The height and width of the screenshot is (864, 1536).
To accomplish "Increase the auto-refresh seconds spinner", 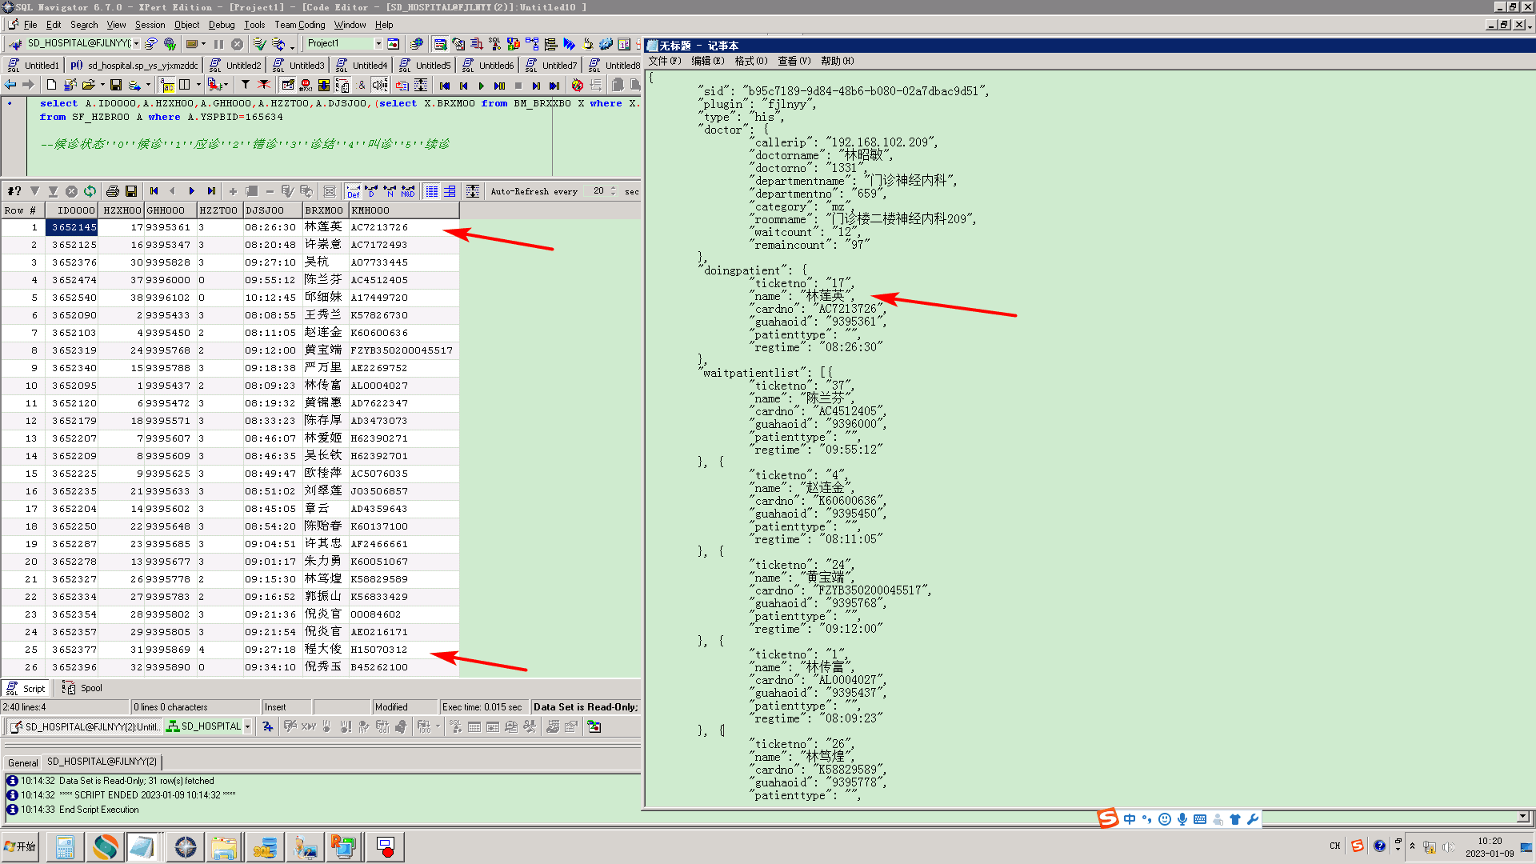I will click(x=614, y=188).
